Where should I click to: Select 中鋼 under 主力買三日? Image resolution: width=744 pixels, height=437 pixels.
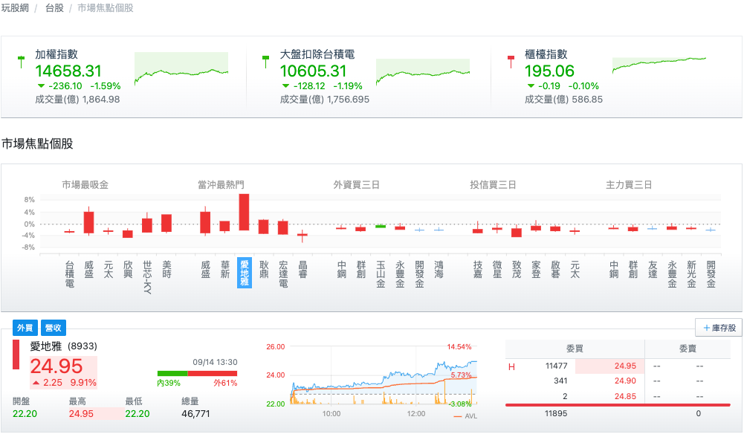tap(614, 270)
